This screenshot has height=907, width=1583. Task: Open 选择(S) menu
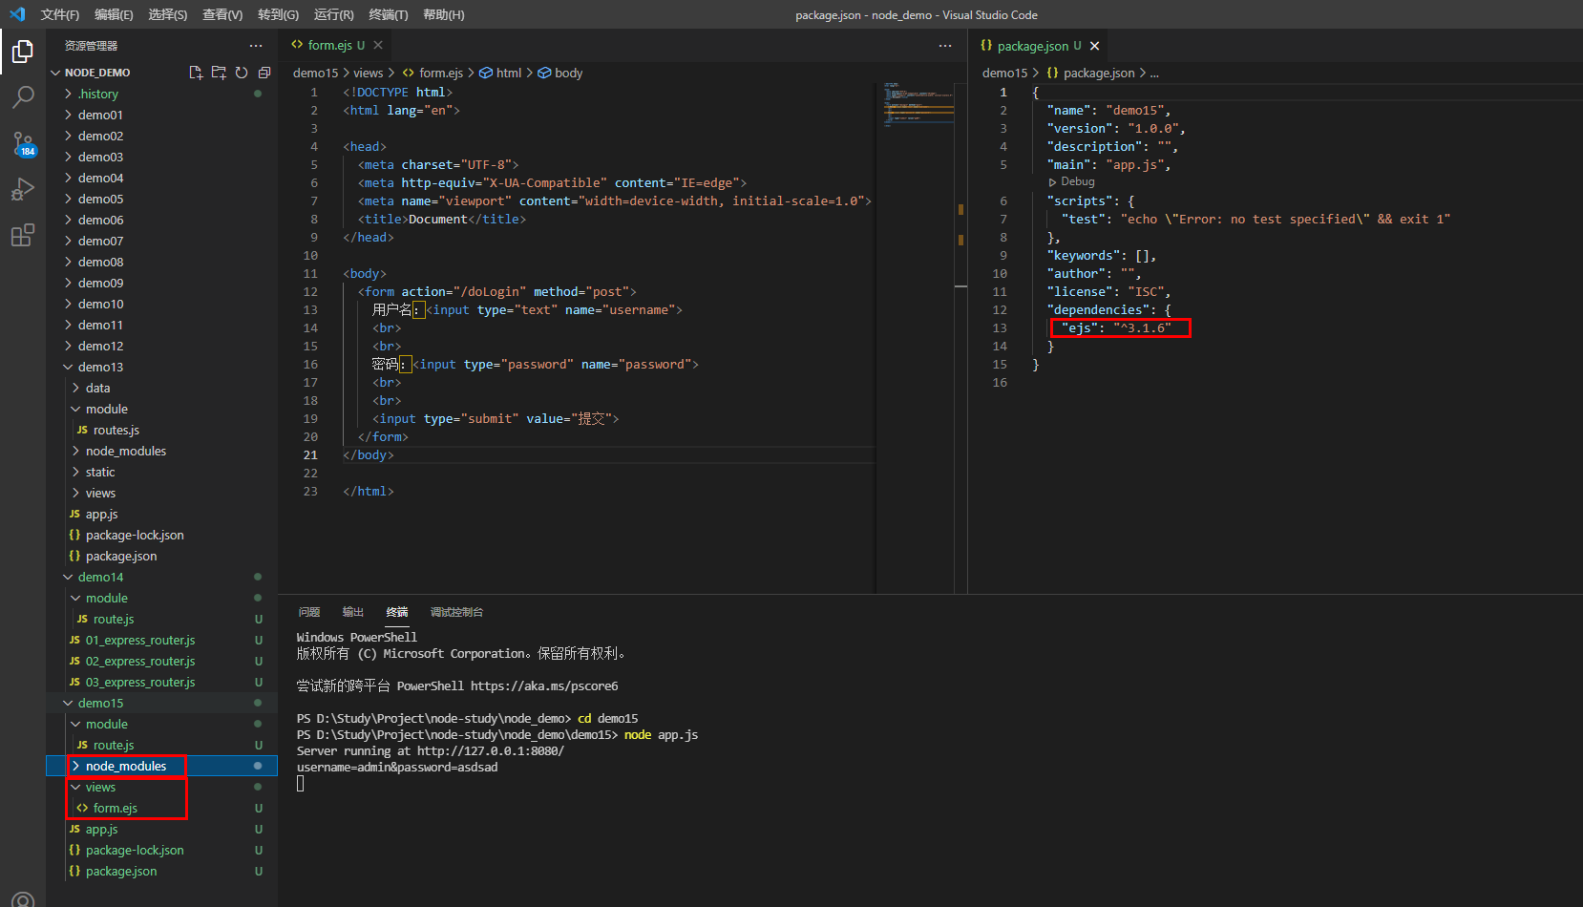point(168,14)
